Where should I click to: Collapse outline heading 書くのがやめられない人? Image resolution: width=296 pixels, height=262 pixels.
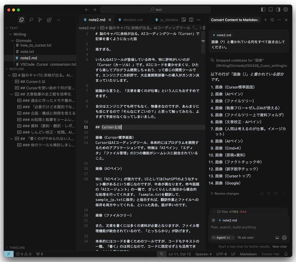[x=12, y=139]
